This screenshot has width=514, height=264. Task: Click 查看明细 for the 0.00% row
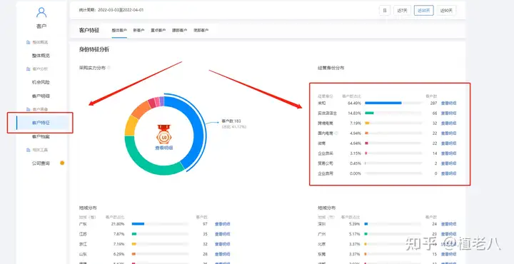(449, 173)
